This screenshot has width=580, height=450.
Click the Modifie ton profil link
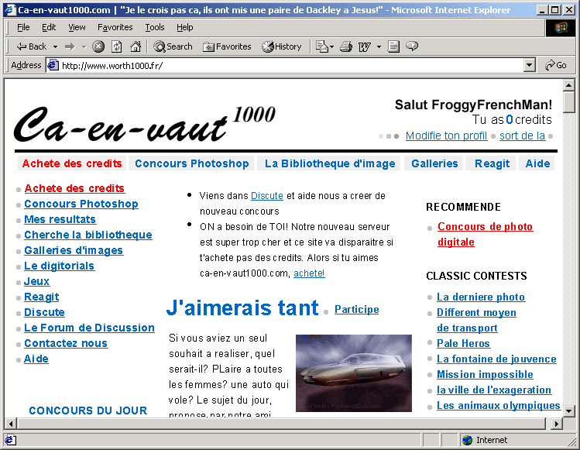446,136
